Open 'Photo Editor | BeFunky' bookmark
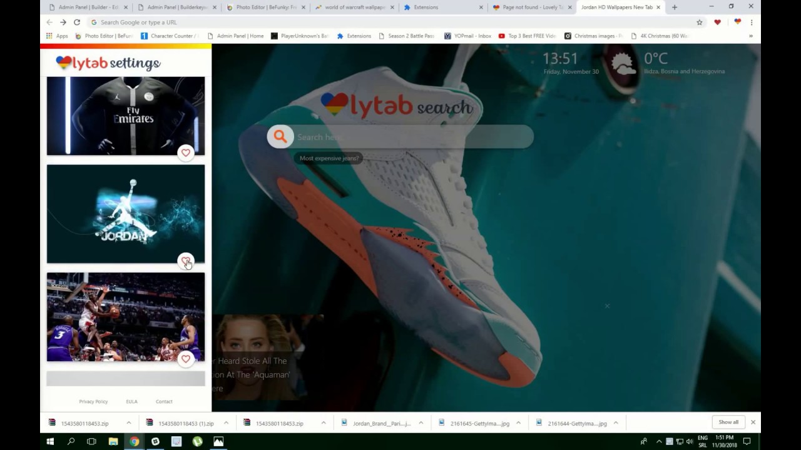 point(104,36)
